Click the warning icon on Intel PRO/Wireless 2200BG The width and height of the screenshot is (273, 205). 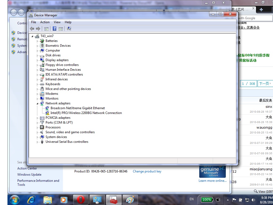point(47,113)
